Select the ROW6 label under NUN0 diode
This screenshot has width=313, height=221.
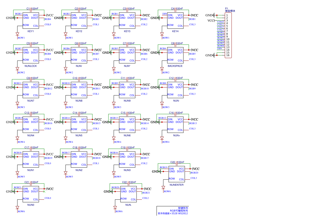click(x=21, y=211)
